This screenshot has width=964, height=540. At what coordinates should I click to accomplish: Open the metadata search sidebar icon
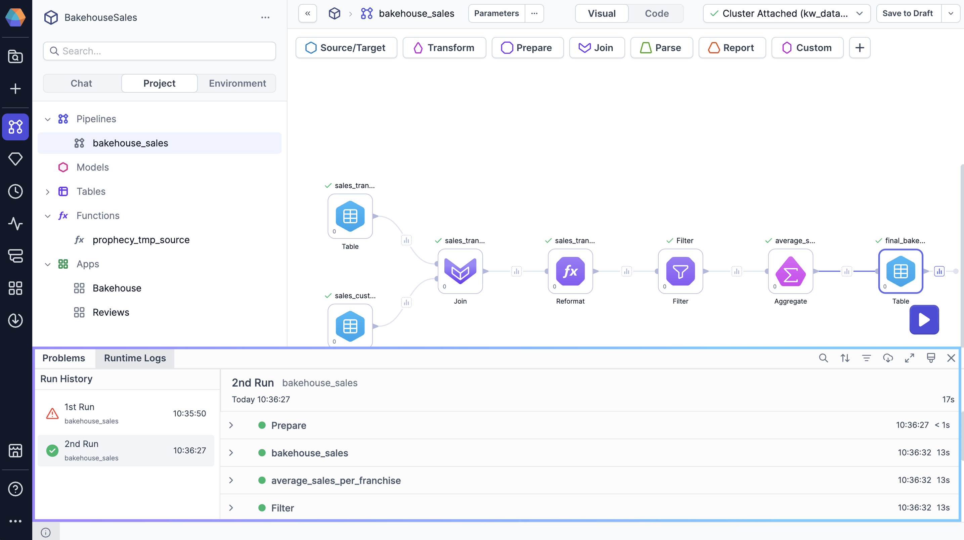click(15, 57)
